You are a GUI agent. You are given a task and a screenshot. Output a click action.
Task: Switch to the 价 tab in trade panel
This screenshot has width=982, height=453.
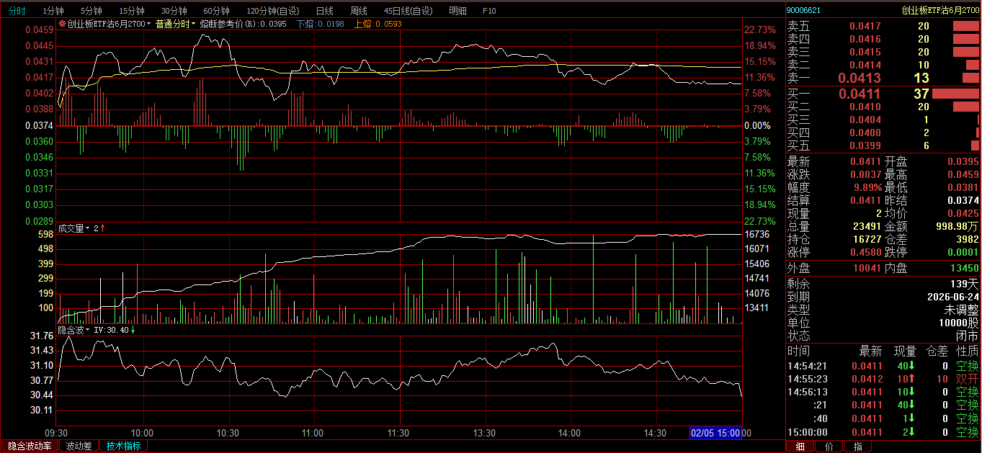pyautogui.click(x=829, y=447)
